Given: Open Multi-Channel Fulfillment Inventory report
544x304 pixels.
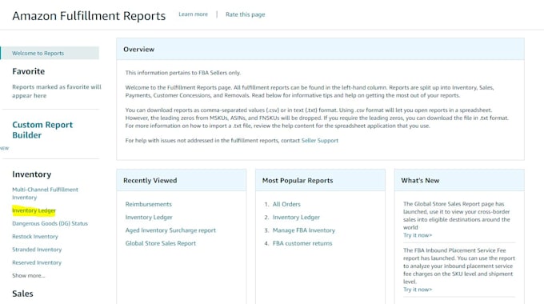Looking at the screenshot, I should coord(45,194).
